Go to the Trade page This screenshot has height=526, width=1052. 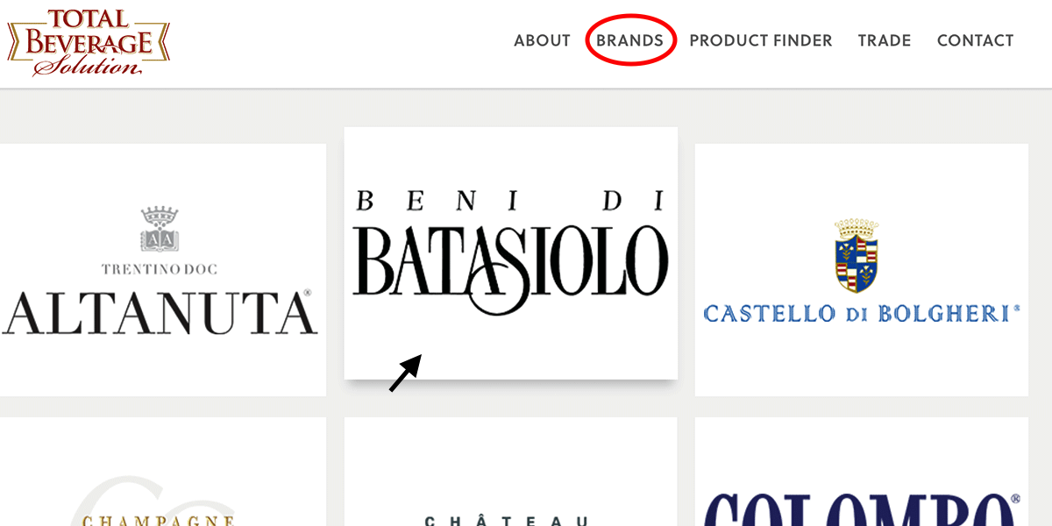coord(885,40)
